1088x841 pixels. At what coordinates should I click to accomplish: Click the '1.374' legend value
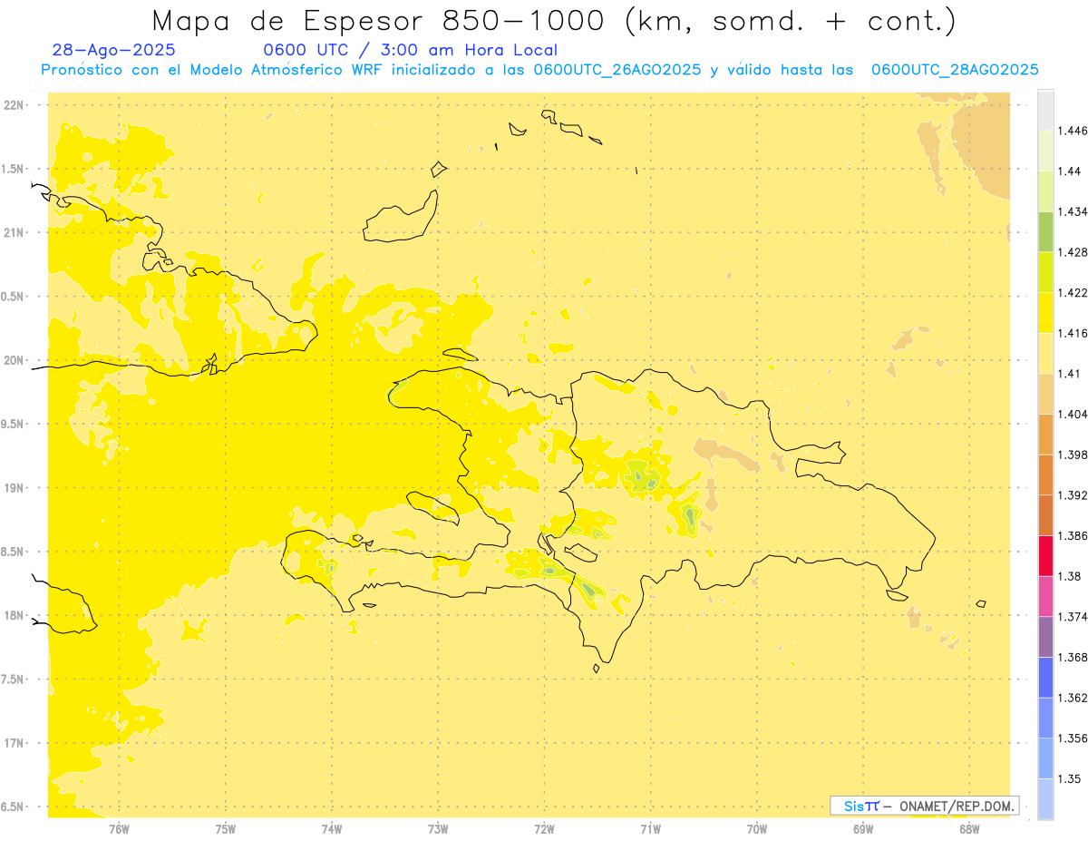coord(1073,617)
